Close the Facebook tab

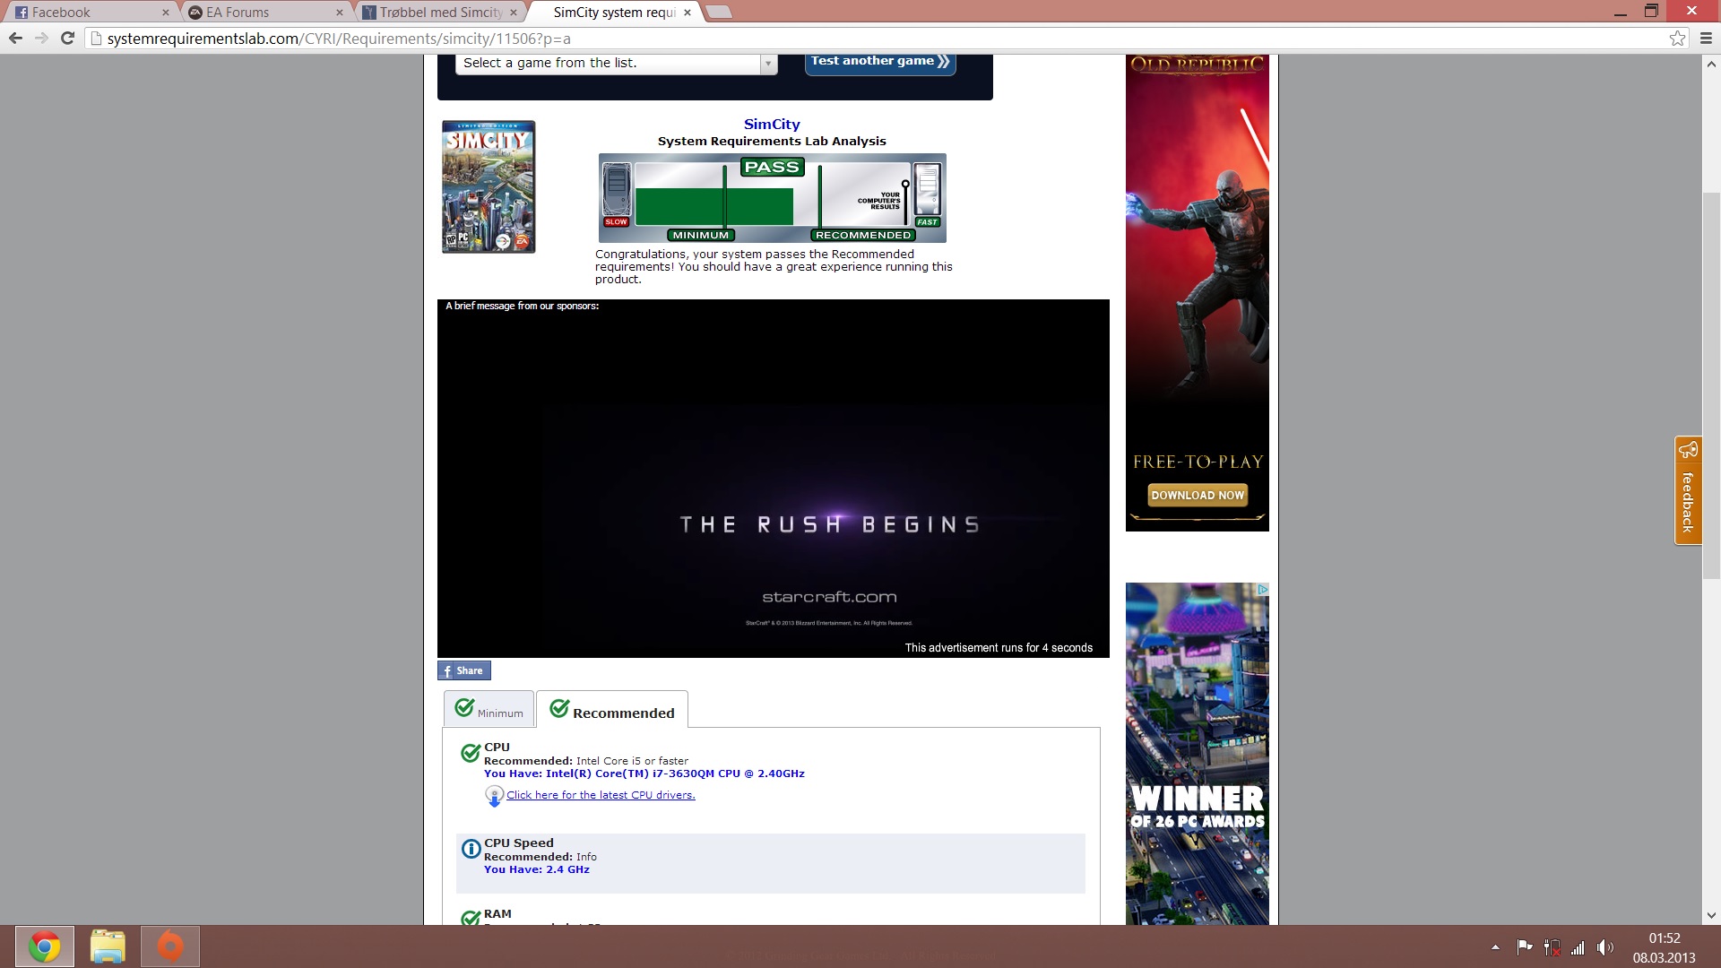[166, 13]
